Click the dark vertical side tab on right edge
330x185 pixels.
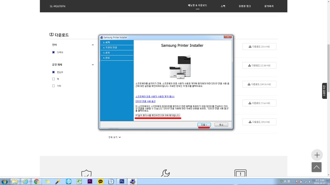[324, 91]
